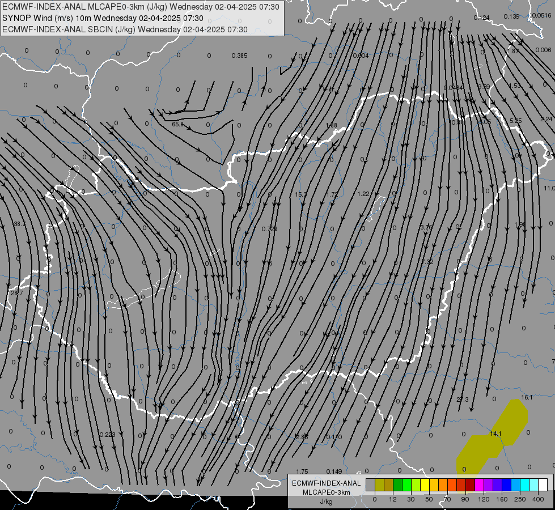555x510 pixels.
Task: Select the 1.22 value on the map
Action: (x=363, y=194)
